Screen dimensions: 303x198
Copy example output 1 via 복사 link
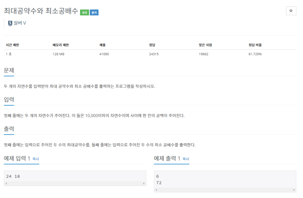[186, 159]
